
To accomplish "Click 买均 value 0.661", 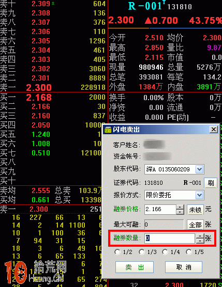I will [41, 200].
